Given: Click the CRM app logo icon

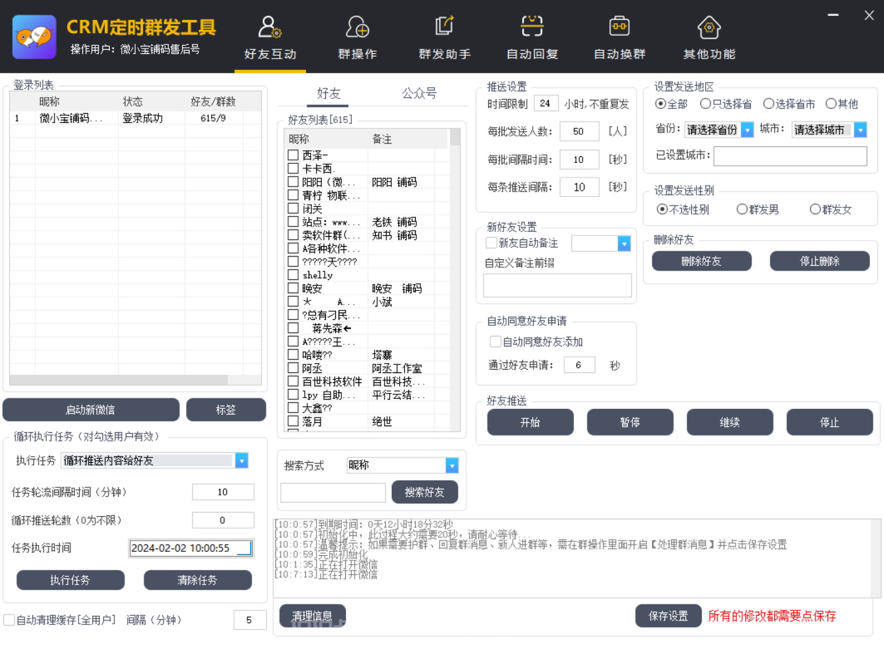Looking at the screenshot, I should coord(34,37).
